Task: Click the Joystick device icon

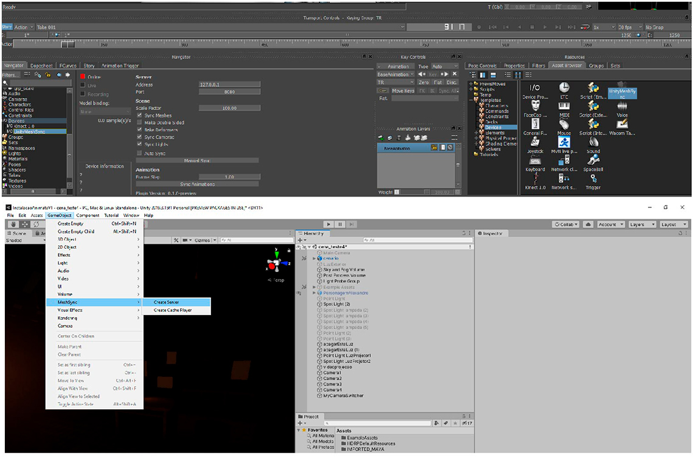Action: (535, 142)
